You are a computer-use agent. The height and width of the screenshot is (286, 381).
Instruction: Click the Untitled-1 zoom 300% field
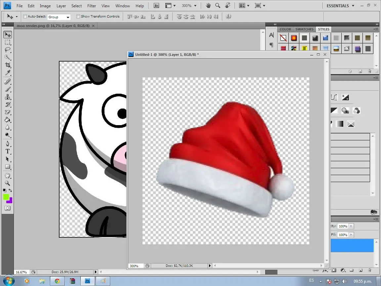coord(135,266)
